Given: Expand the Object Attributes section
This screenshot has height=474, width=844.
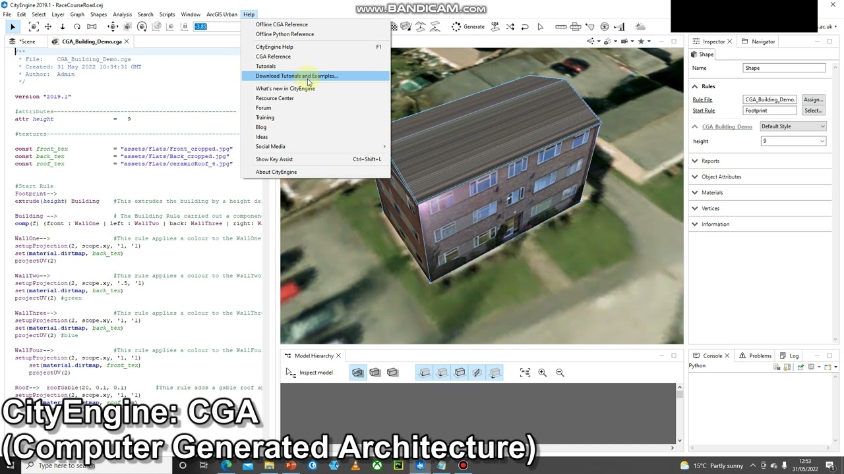Looking at the screenshot, I should click(695, 176).
